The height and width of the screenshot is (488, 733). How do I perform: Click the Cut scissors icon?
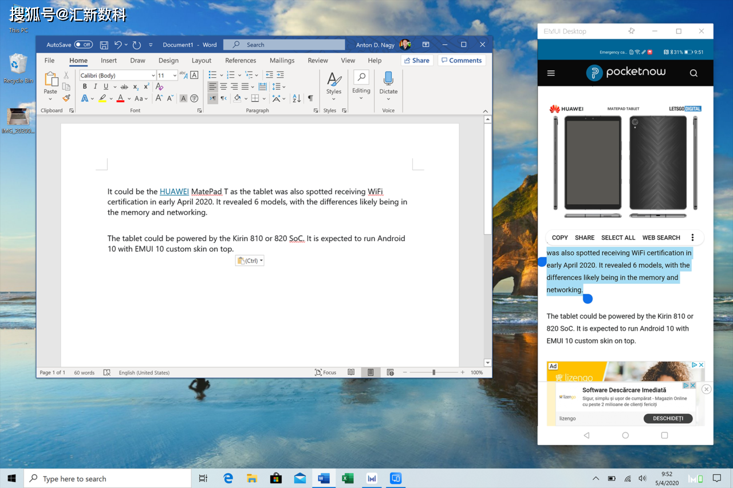(66, 75)
